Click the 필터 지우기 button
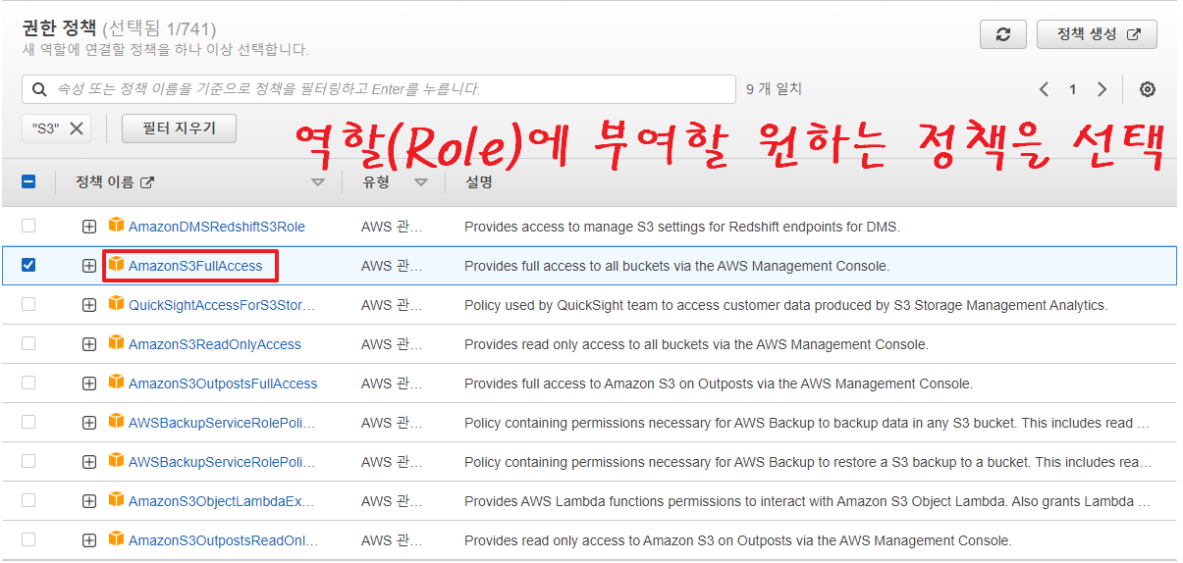Screen dimensions: 1183x563 179,128
